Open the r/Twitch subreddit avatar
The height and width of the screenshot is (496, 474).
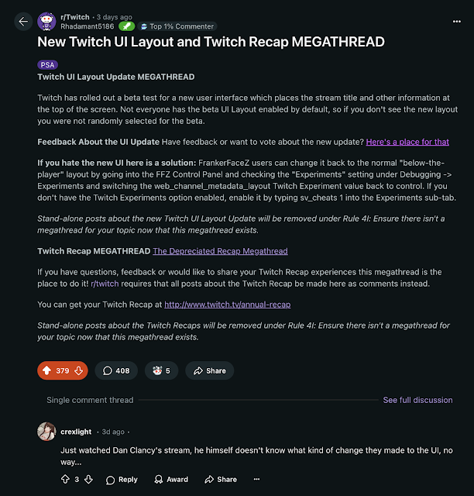pyautogui.click(x=46, y=21)
